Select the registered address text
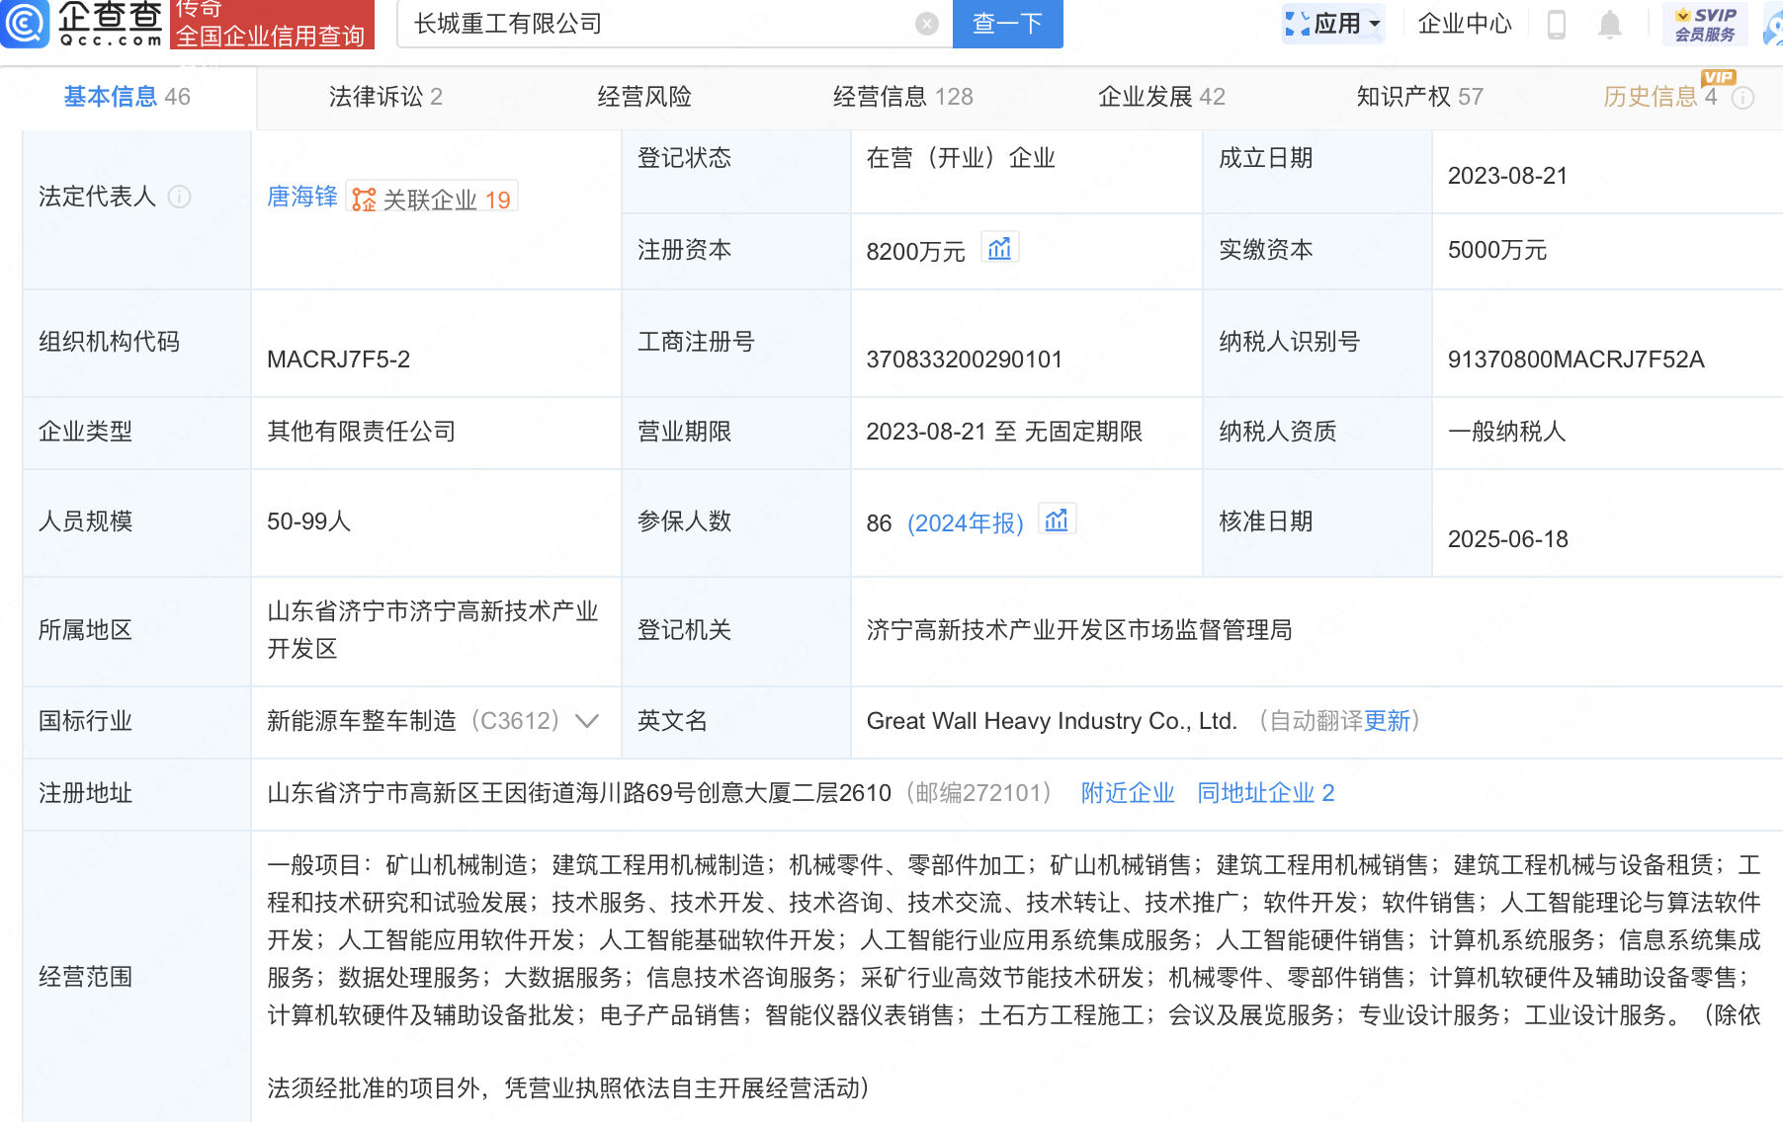Image resolution: width=1783 pixels, height=1122 pixels. point(579,793)
